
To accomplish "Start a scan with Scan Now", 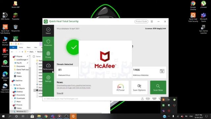I will pos(158,87).
